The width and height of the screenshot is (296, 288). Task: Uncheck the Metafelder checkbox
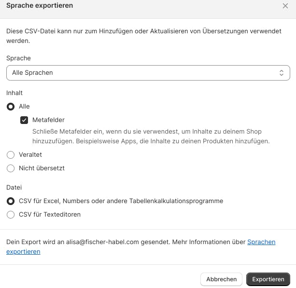tap(24, 120)
